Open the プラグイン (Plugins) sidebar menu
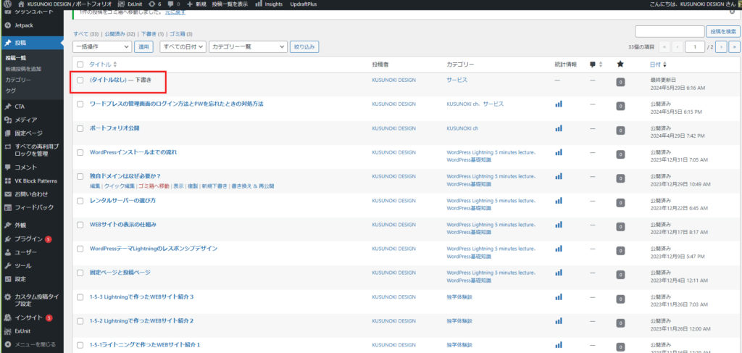The image size is (742, 353). [29, 239]
